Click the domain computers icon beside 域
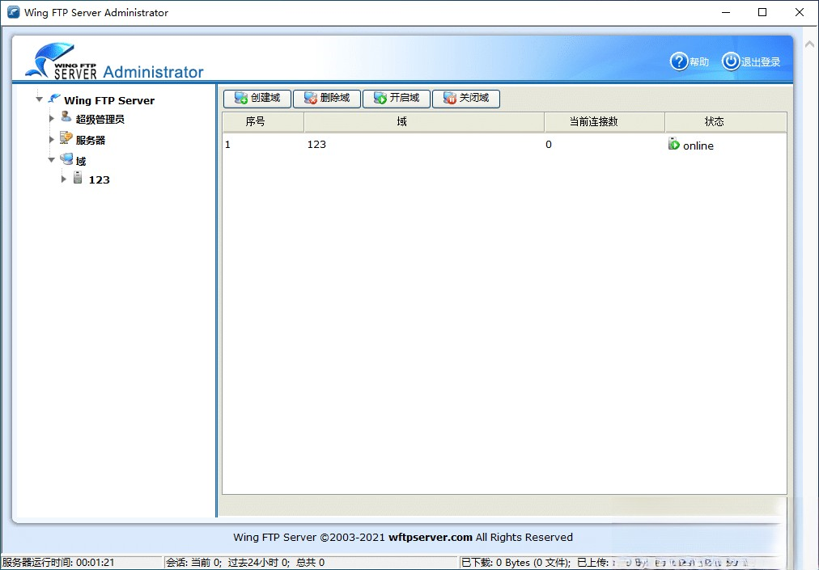Viewport: 819px width, 570px height. pyautogui.click(x=66, y=158)
